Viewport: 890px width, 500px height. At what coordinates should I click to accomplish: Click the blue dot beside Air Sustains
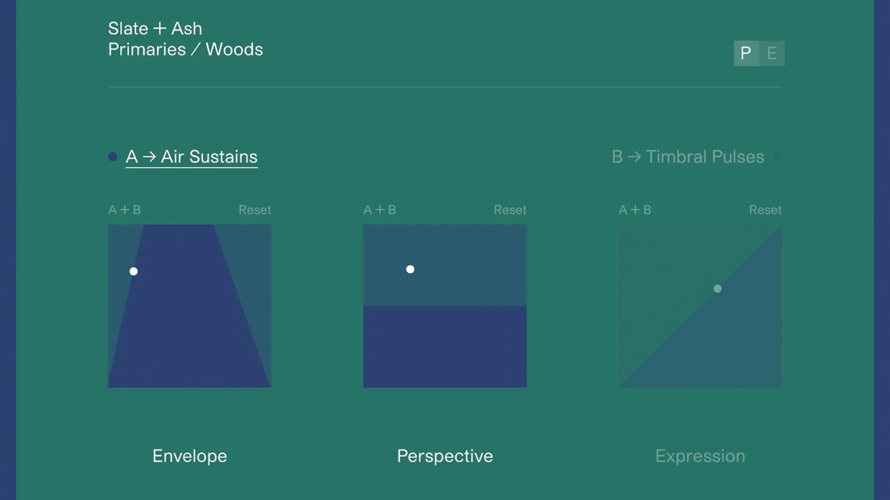click(113, 157)
